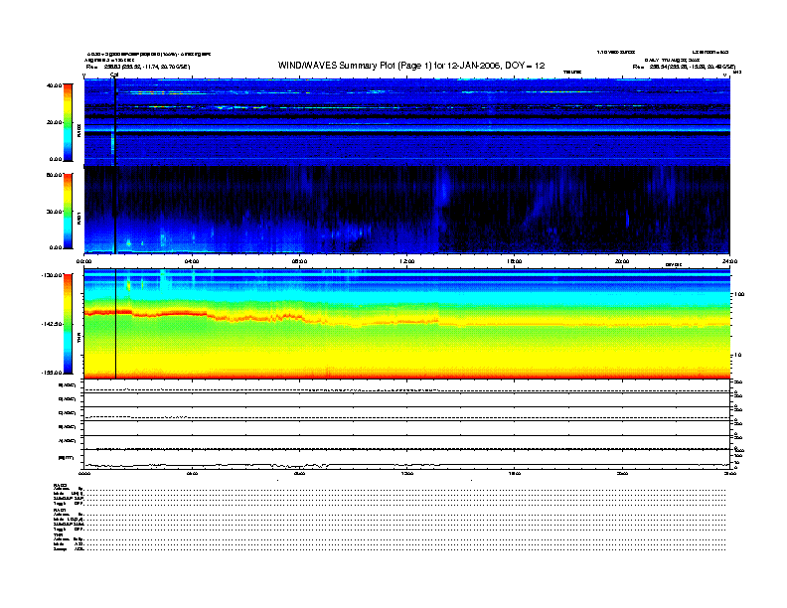
Task: Click the TNR header in the status table
Action: [58, 535]
